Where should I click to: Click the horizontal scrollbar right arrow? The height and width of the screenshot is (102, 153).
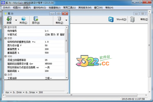click(x=146, y=95)
